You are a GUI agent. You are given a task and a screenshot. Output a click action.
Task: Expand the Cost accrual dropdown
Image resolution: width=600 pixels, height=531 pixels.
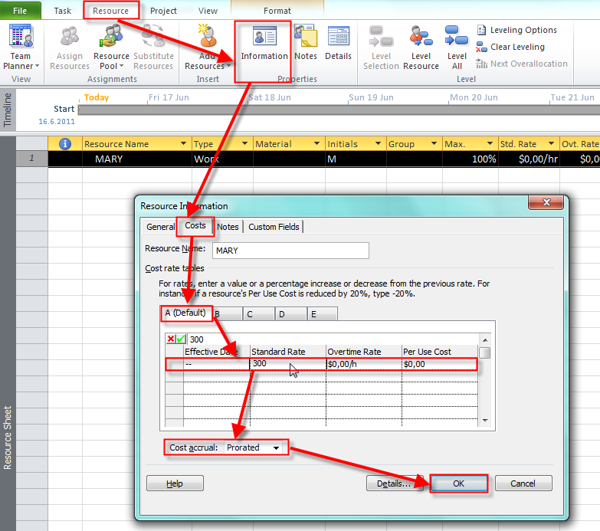point(276,447)
